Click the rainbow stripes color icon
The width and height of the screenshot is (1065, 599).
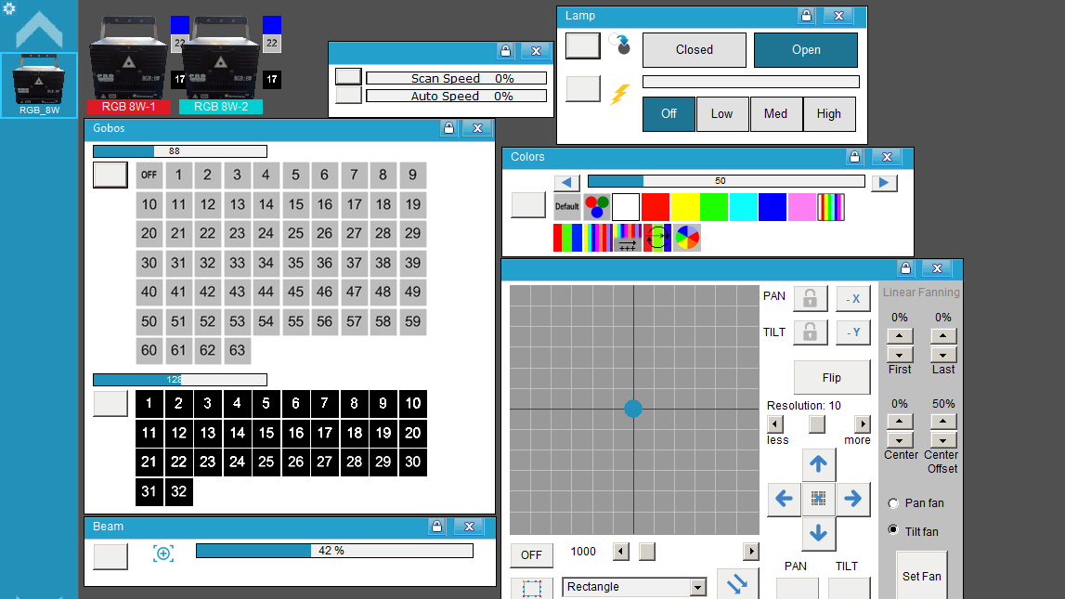click(830, 206)
